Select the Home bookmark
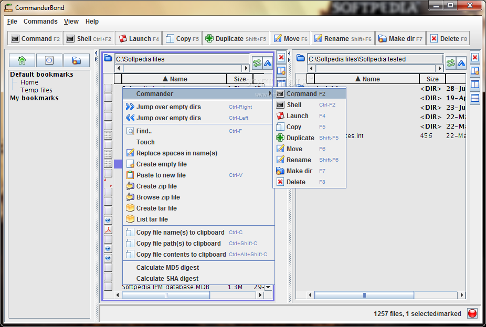 click(x=29, y=82)
